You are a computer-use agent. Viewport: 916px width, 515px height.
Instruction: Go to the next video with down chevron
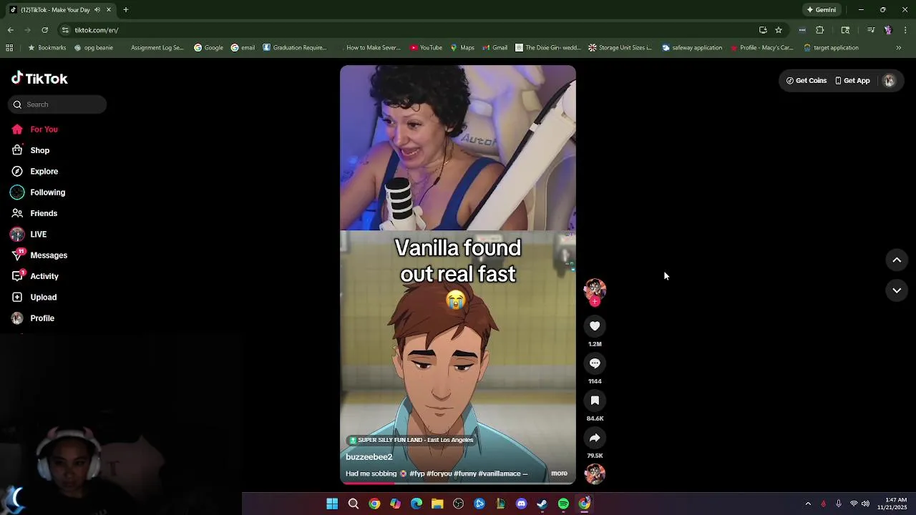[897, 290]
